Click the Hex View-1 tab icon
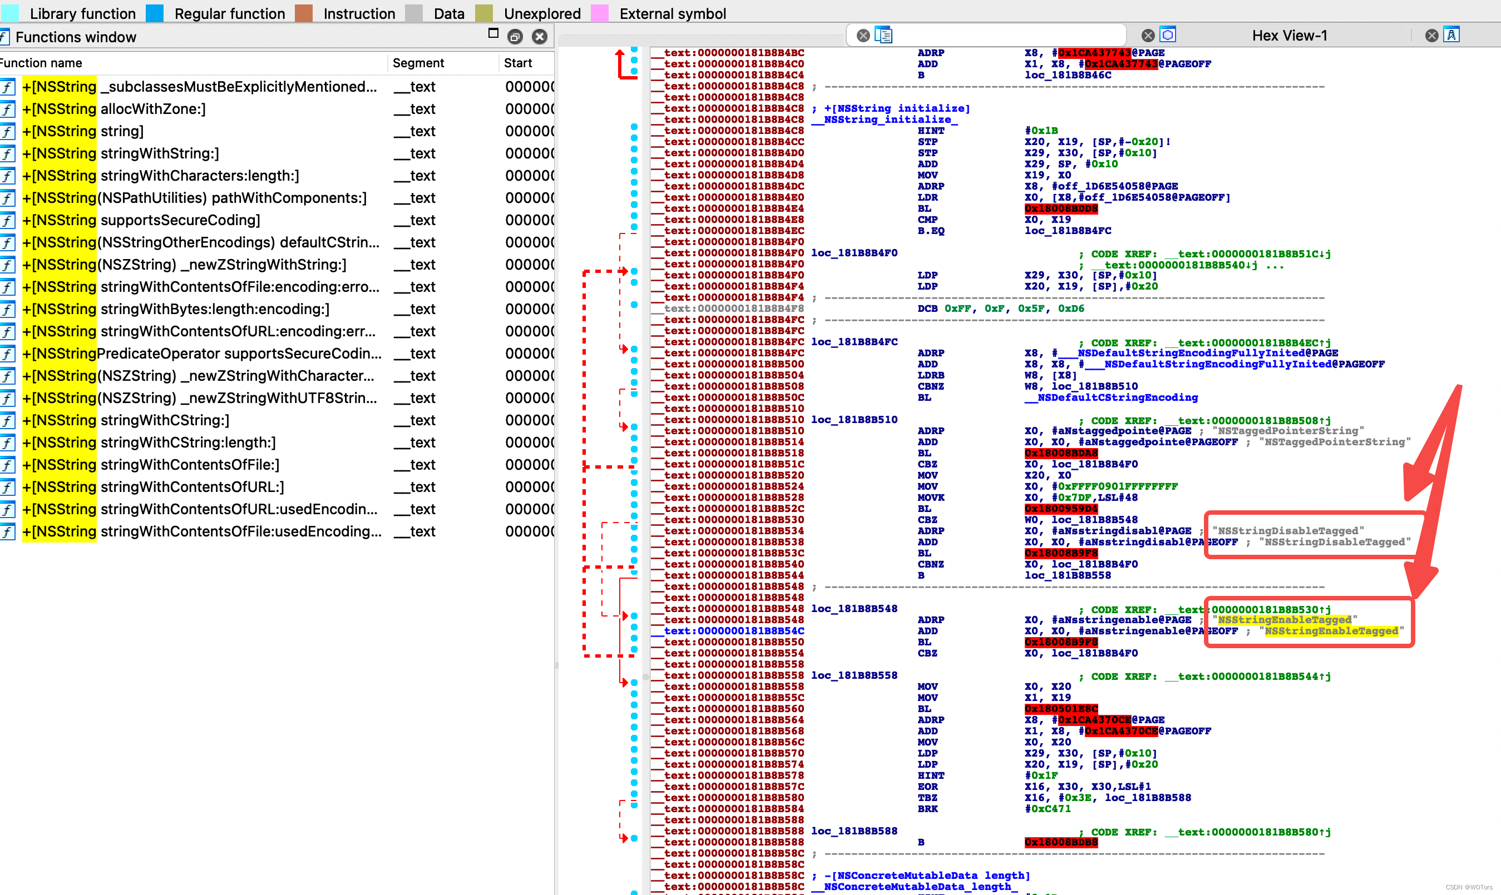Image resolution: width=1501 pixels, height=895 pixels. coord(1168,35)
